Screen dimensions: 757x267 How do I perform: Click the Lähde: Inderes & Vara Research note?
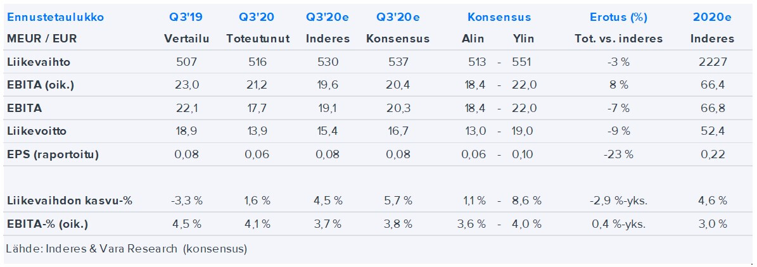pos(126,249)
